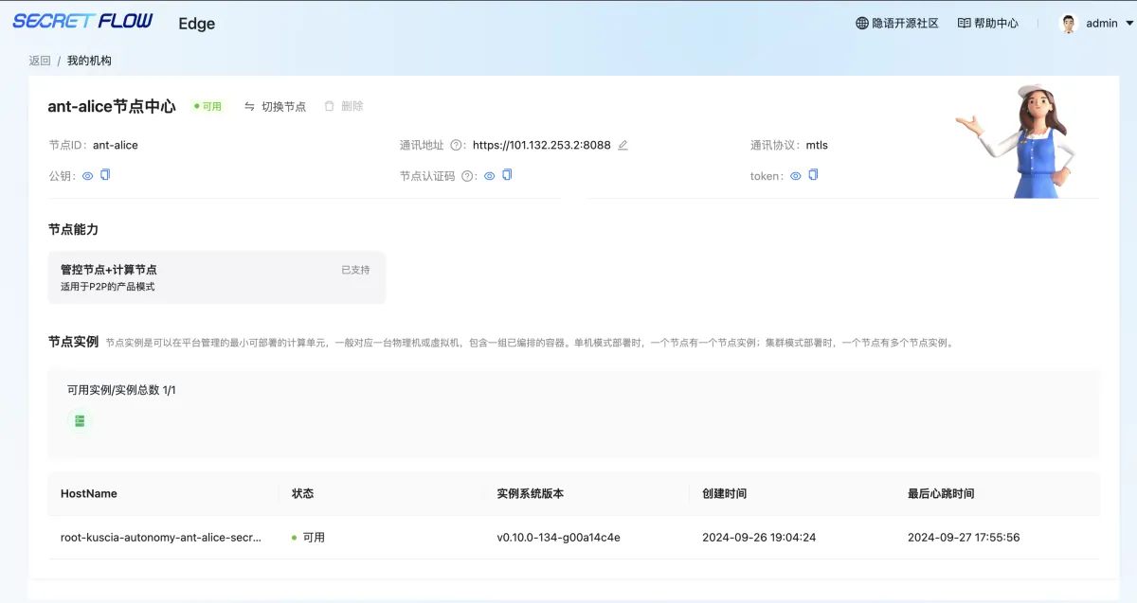Open the 帮助中心 help center
The width and height of the screenshot is (1137, 603).
click(987, 23)
